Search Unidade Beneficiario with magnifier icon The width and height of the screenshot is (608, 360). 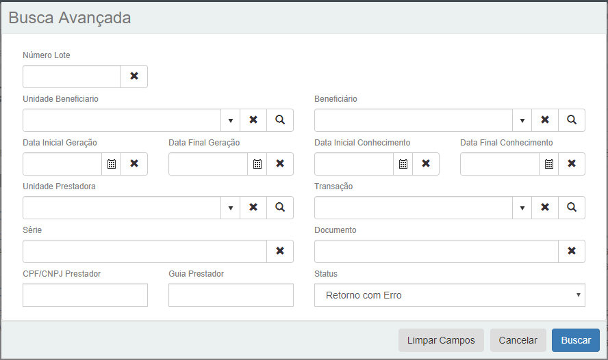pos(280,120)
